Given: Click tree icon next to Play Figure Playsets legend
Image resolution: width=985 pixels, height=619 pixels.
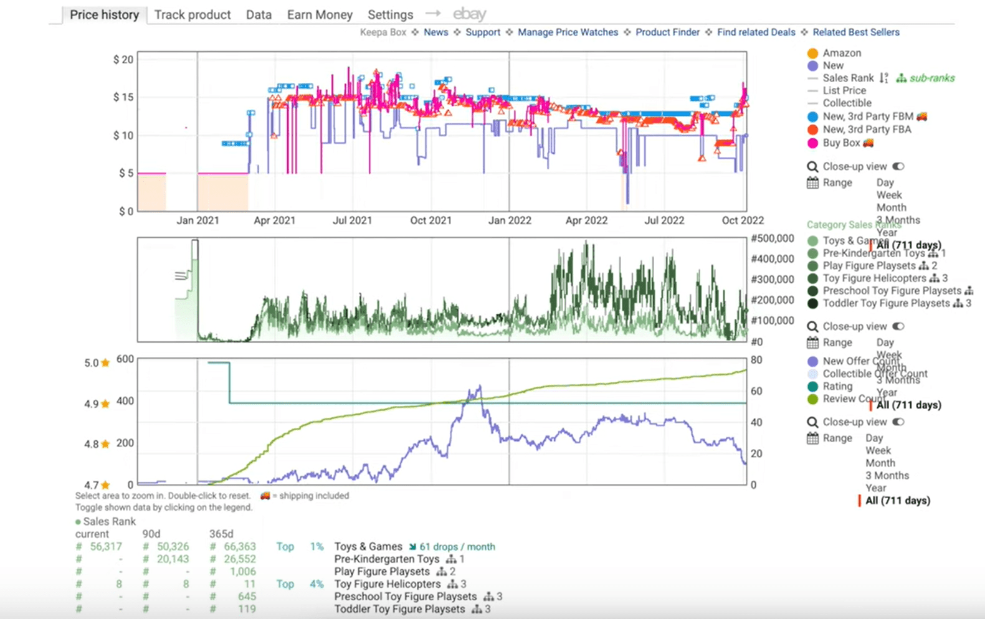Looking at the screenshot, I should [x=923, y=266].
